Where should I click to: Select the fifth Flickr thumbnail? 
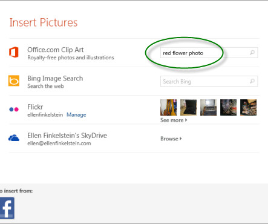coord(248,107)
